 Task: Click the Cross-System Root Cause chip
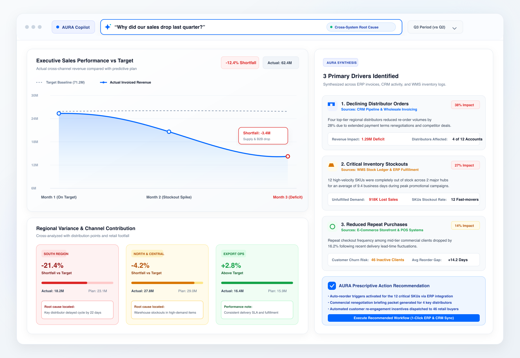(x=361, y=27)
